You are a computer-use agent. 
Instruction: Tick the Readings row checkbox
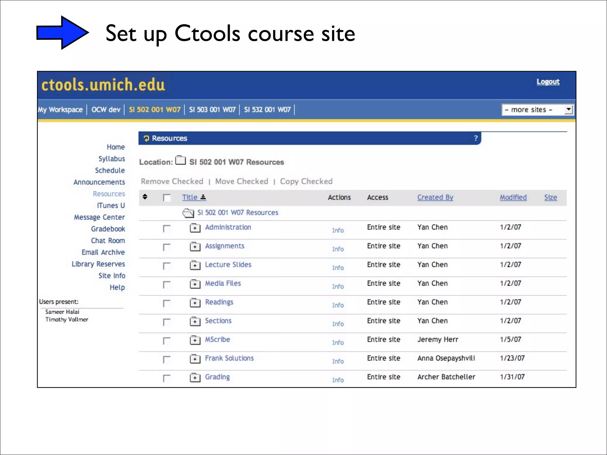coord(167,303)
